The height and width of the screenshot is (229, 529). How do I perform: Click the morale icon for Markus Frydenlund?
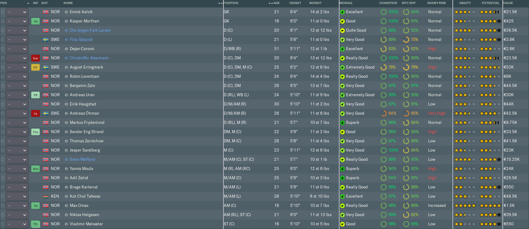(342, 123)
